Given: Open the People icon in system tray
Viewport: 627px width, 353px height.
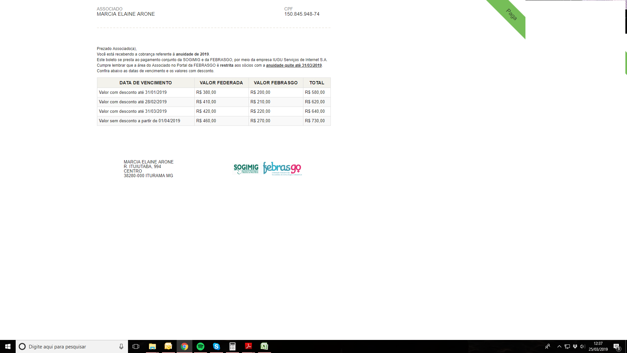Looking at the screenshot, I should pyautogui.click(x=548, y=346).
